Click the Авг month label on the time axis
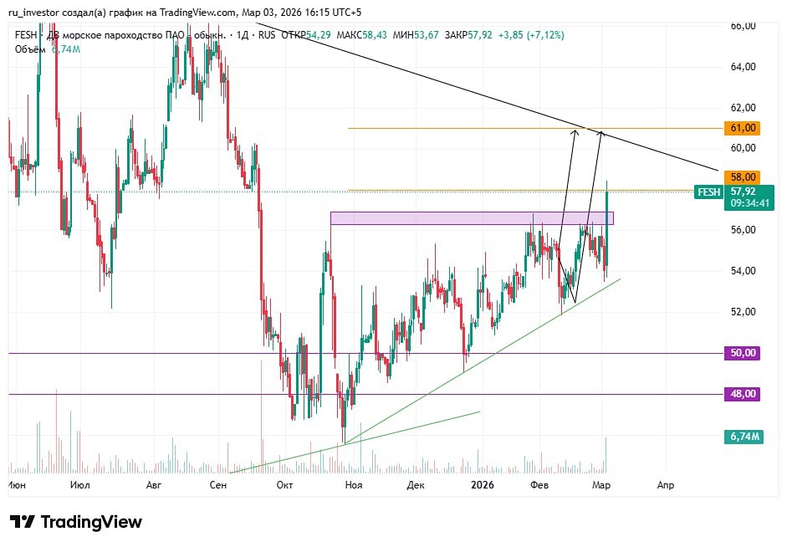This screenshot has height=547, width=787. coord(154,485)
